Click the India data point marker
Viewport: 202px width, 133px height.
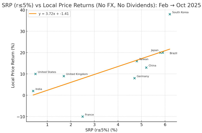33,91
